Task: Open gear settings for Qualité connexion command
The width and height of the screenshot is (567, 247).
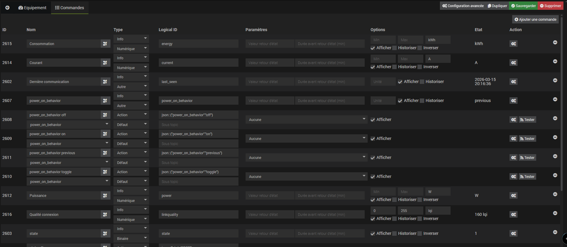Action: 513,214
